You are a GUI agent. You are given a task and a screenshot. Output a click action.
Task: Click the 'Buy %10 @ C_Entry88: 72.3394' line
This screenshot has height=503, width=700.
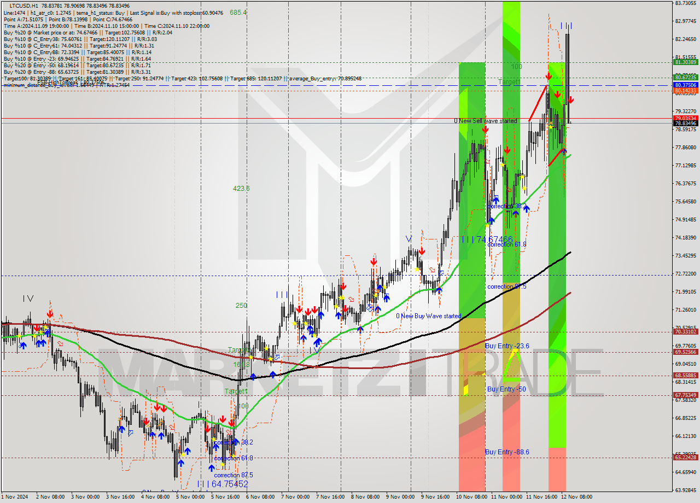(x=77, y=52)
